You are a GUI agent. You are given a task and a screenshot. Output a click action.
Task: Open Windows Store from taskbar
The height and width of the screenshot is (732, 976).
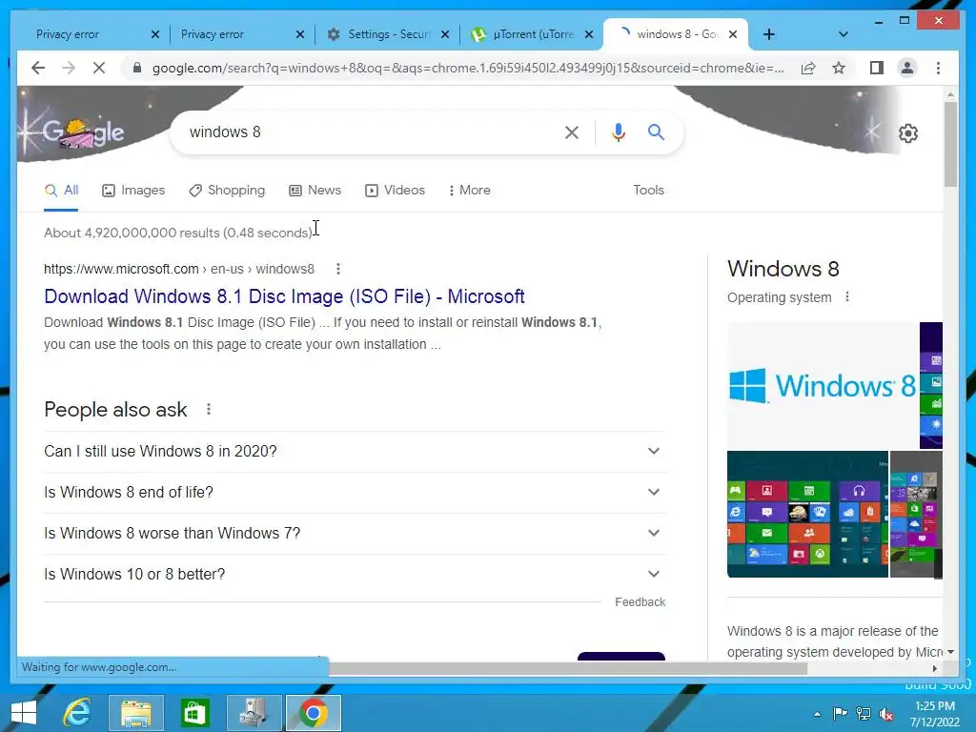[194, 713]
